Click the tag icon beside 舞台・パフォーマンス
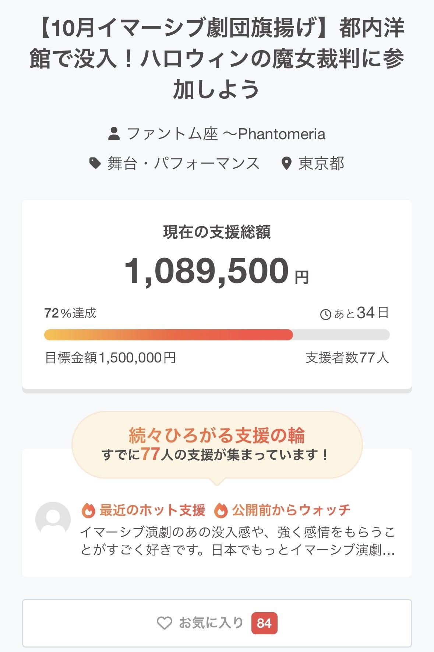The width and height of the screenshot is (434, 652). pos(95,163)
